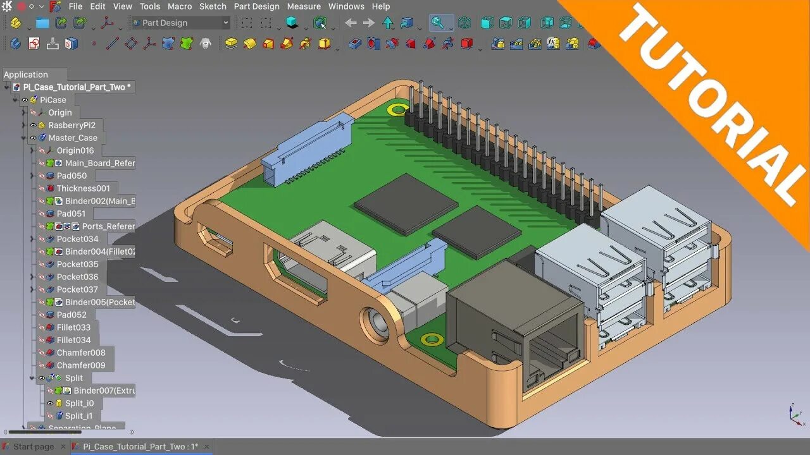Screen dimensions: 810x455
Task: Click the Fit All view icon
Action: coord(437,23)
